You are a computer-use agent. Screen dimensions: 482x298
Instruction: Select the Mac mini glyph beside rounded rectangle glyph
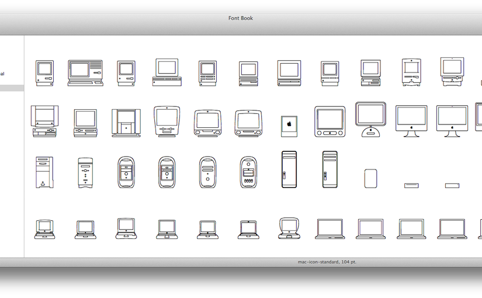point(411,185)
